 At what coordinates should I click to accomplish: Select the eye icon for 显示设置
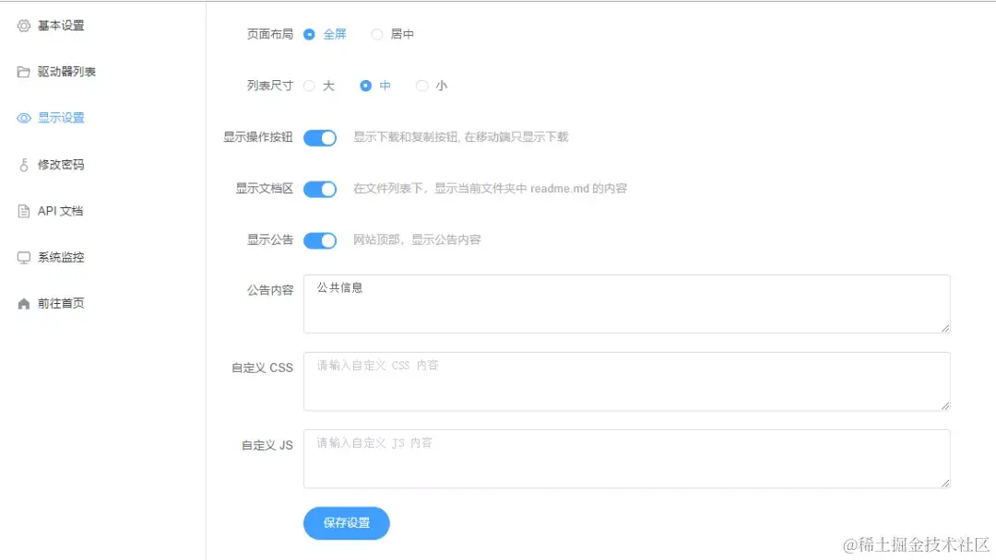25,118
